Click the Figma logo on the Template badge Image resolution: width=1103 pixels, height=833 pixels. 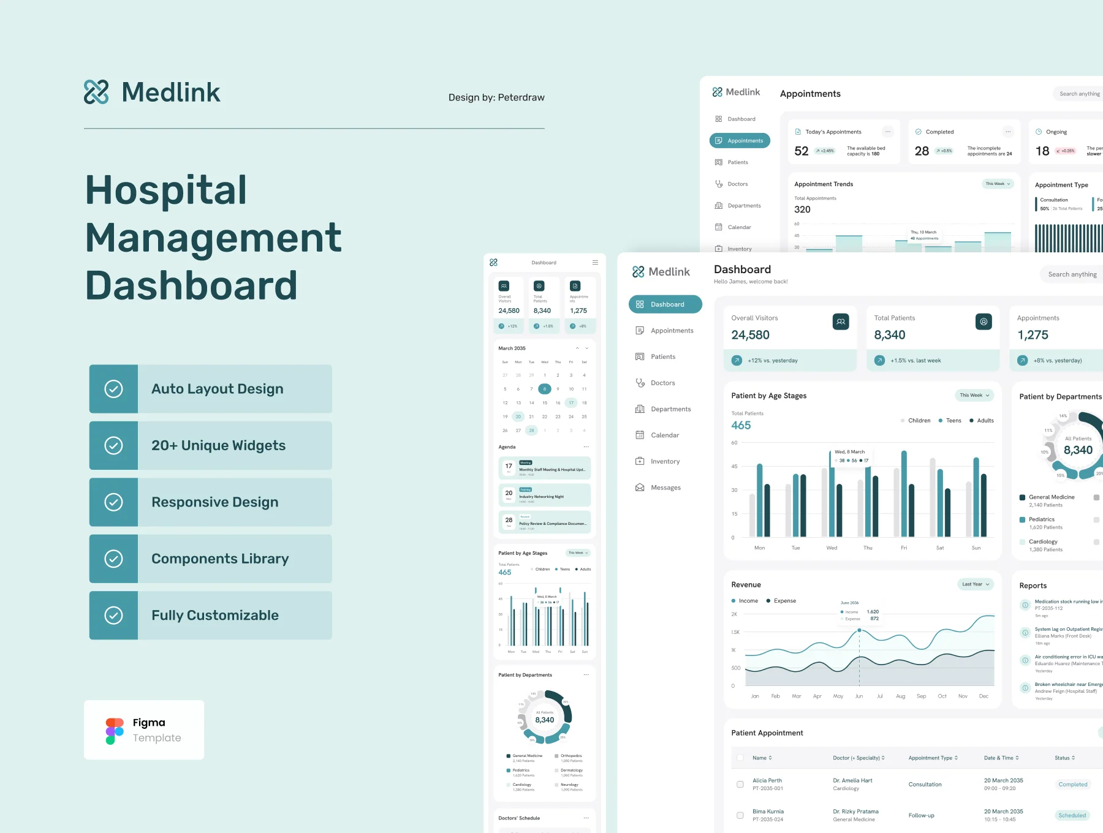point(115,731)
